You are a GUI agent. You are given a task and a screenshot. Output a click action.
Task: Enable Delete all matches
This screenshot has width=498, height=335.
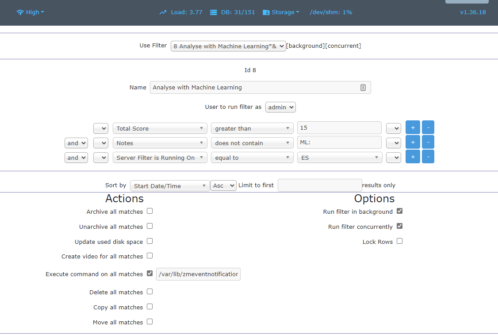pos(150,292)
